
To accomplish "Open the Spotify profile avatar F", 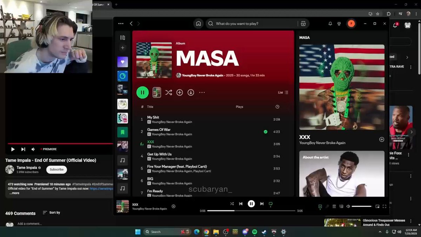I will point(351,24).
